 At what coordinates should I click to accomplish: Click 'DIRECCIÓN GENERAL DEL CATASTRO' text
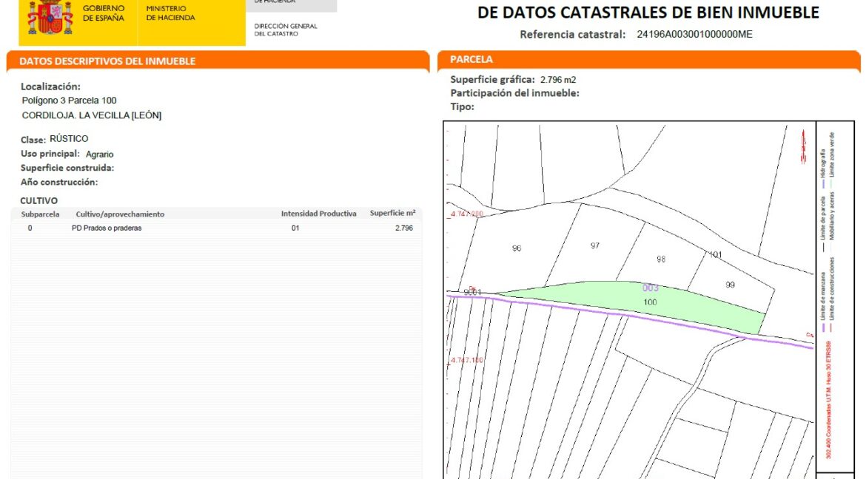(286, 30)
